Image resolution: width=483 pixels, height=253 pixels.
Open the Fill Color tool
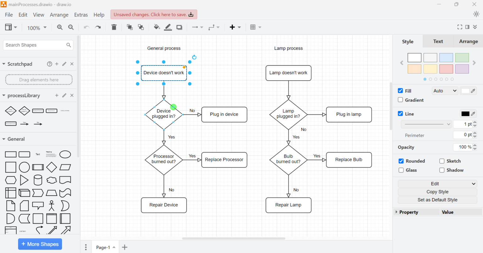157,27
